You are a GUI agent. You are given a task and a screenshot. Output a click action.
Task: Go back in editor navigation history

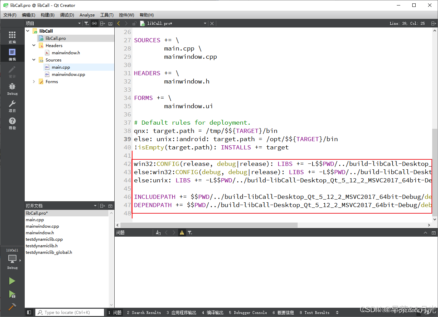tap(119, 23)
